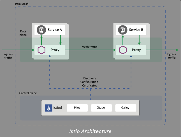Select the Galley component box

pyautogui.click(x=126, y=108)
